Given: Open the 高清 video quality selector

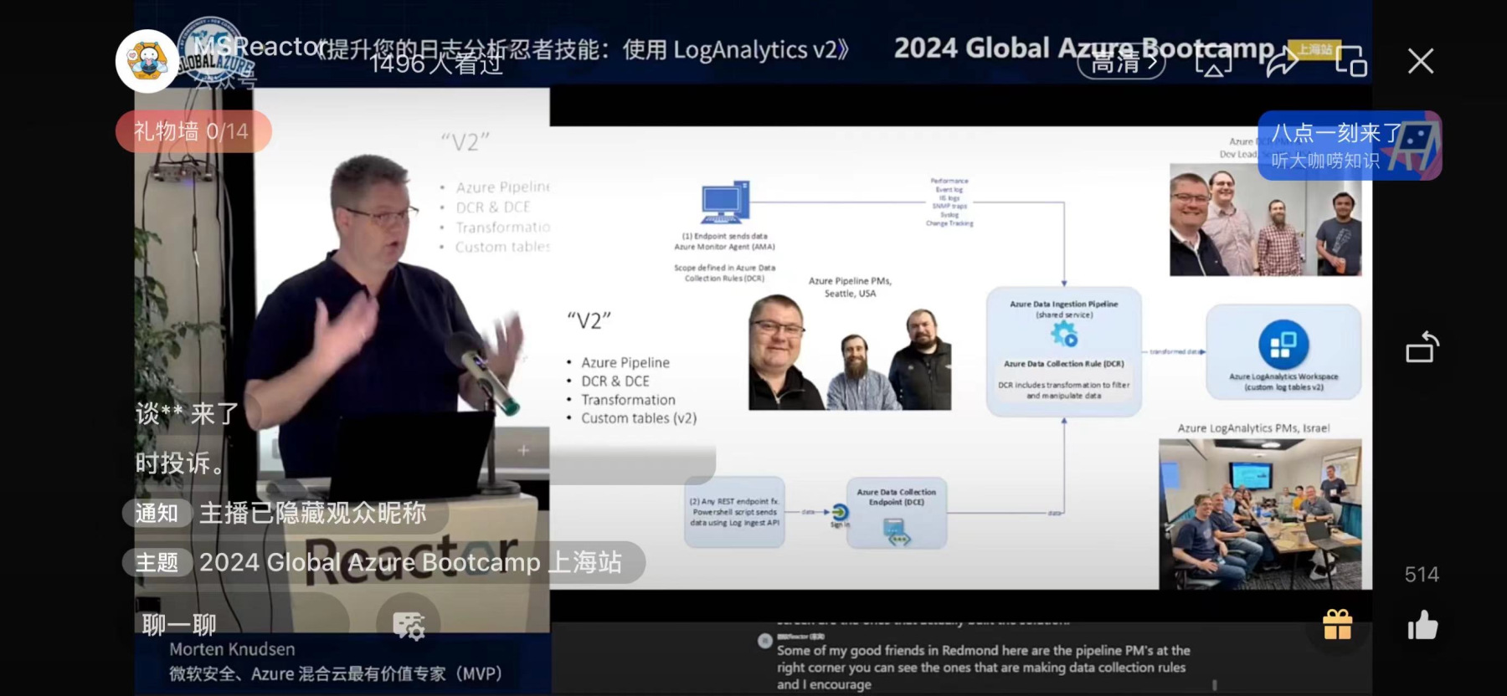Looking at the screenshot, I should (x=1121, y=62).
